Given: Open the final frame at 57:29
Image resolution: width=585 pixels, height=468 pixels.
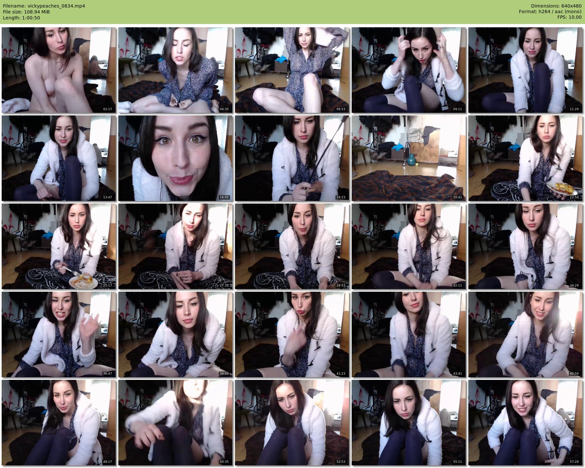Looking at the screenshot, I should tap(526, 423).
